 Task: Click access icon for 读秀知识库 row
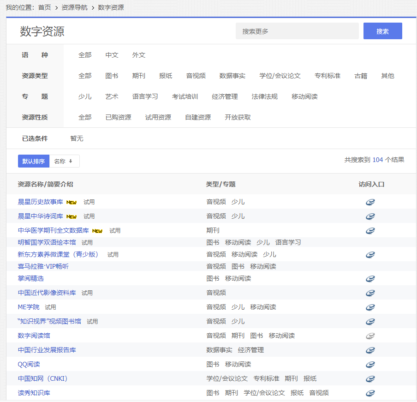pyautogui.click(x=370, y=393)
